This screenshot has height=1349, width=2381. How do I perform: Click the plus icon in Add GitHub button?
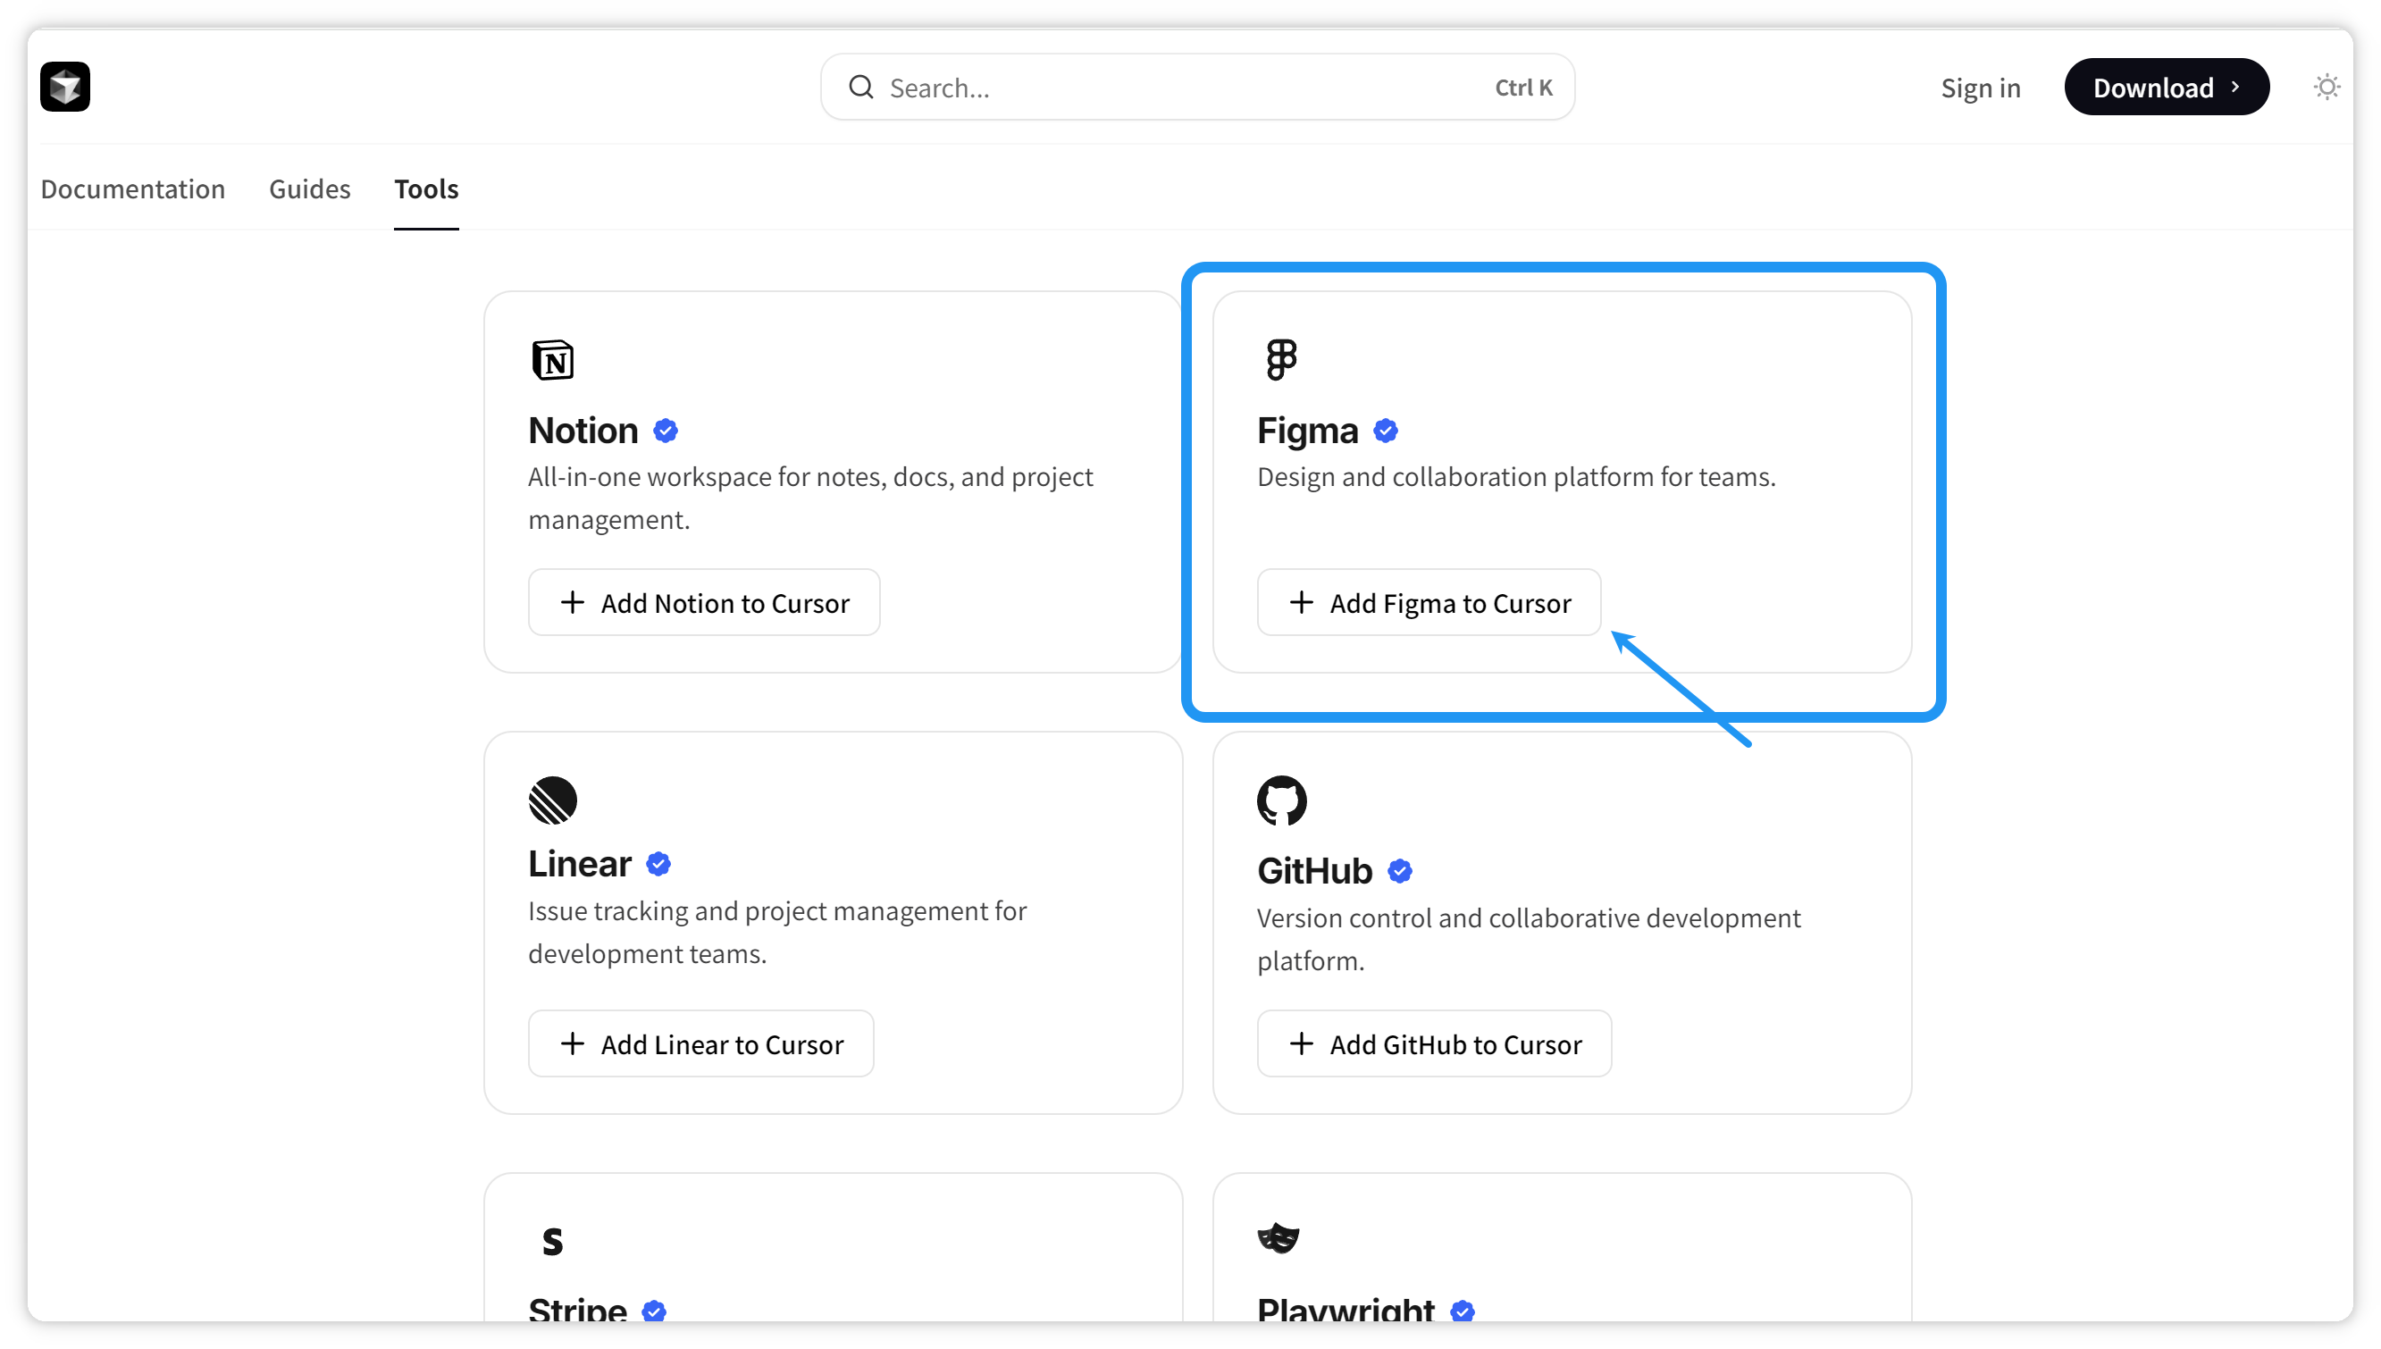[1302, 1043]
